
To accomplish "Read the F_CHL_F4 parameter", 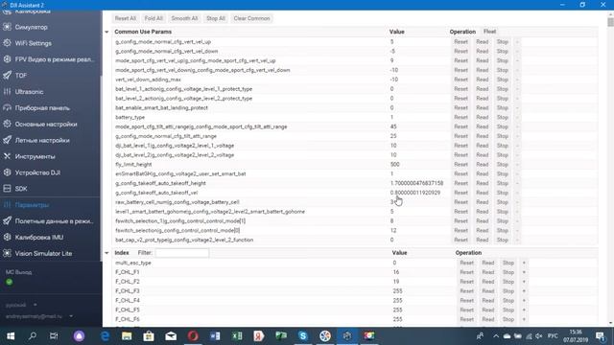I will click(488, 300).
